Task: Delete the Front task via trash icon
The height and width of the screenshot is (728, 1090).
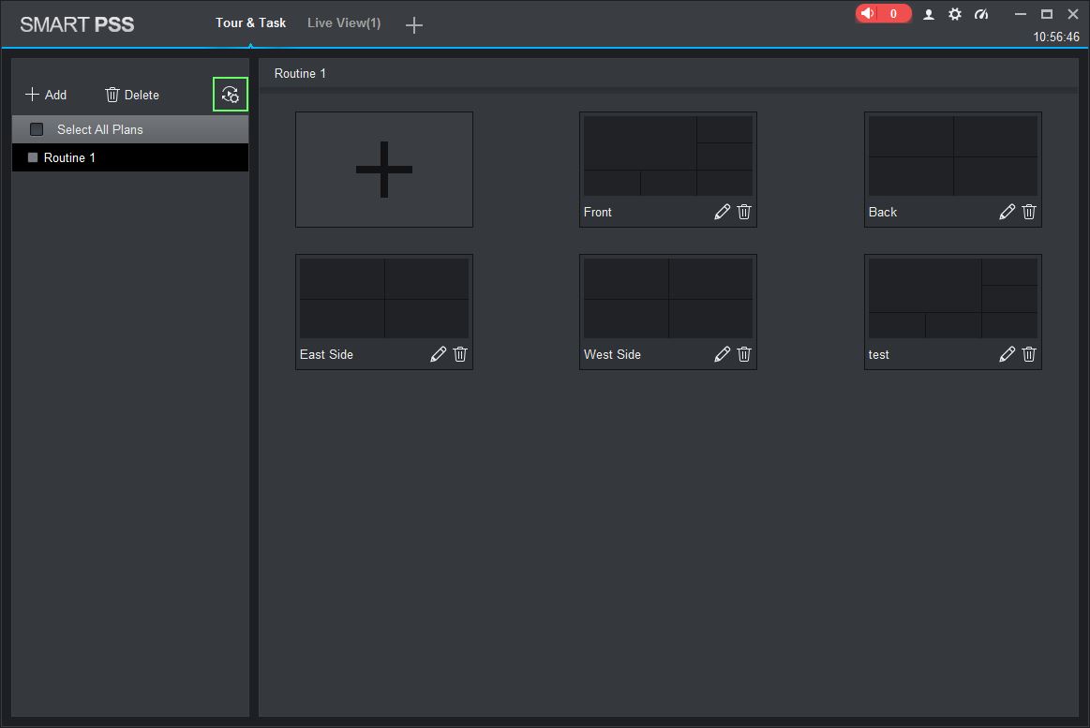Action: 744,212
